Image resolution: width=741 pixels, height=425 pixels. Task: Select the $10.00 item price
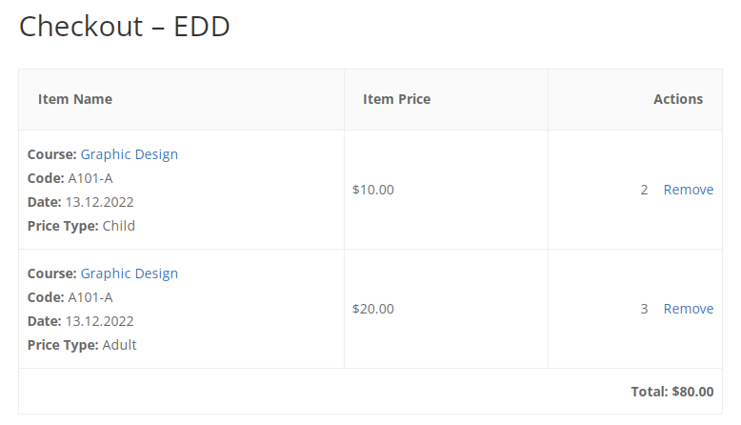click(x=372, y=190)
